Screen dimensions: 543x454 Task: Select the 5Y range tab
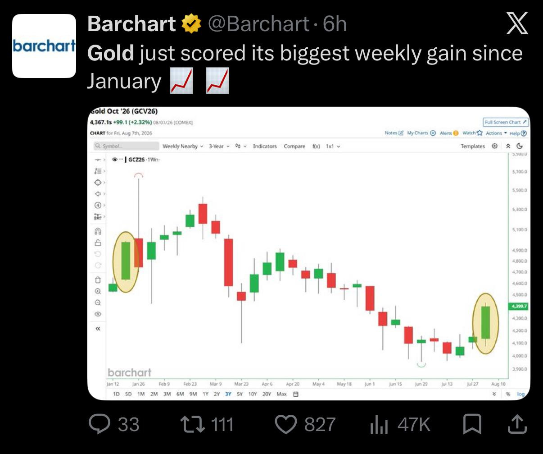pos(240,394)
